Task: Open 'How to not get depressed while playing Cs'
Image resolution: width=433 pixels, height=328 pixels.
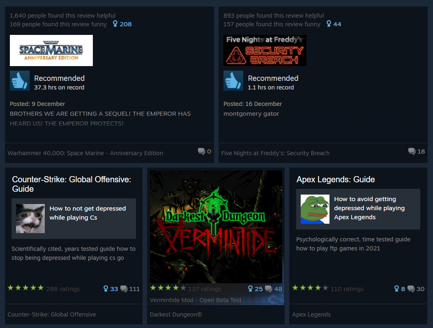Action: [x=88, y=213]
